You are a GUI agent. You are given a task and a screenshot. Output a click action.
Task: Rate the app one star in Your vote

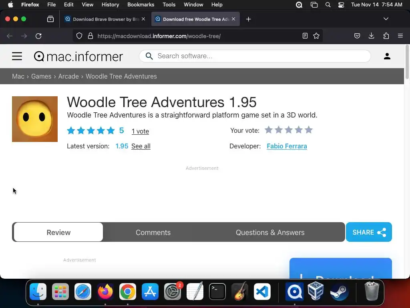click(269, 130)
